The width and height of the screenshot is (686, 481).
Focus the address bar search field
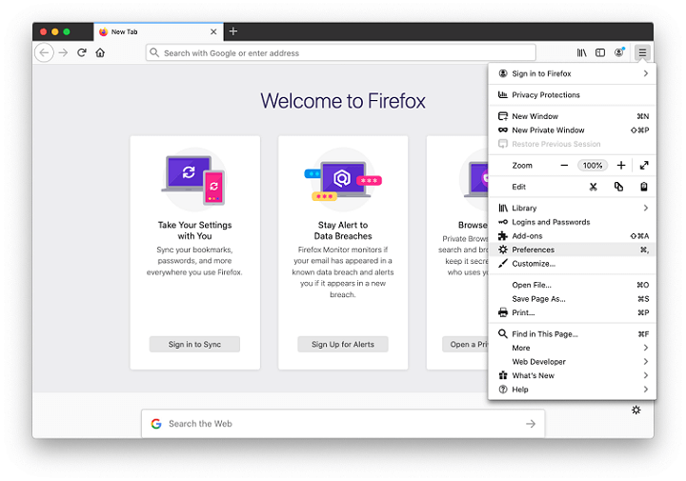[x=341, y=53]
